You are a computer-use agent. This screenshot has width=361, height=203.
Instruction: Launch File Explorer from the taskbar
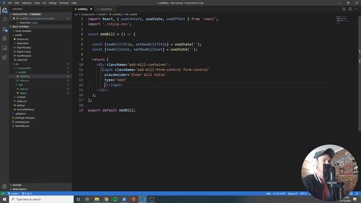click(x=96, y=199)
